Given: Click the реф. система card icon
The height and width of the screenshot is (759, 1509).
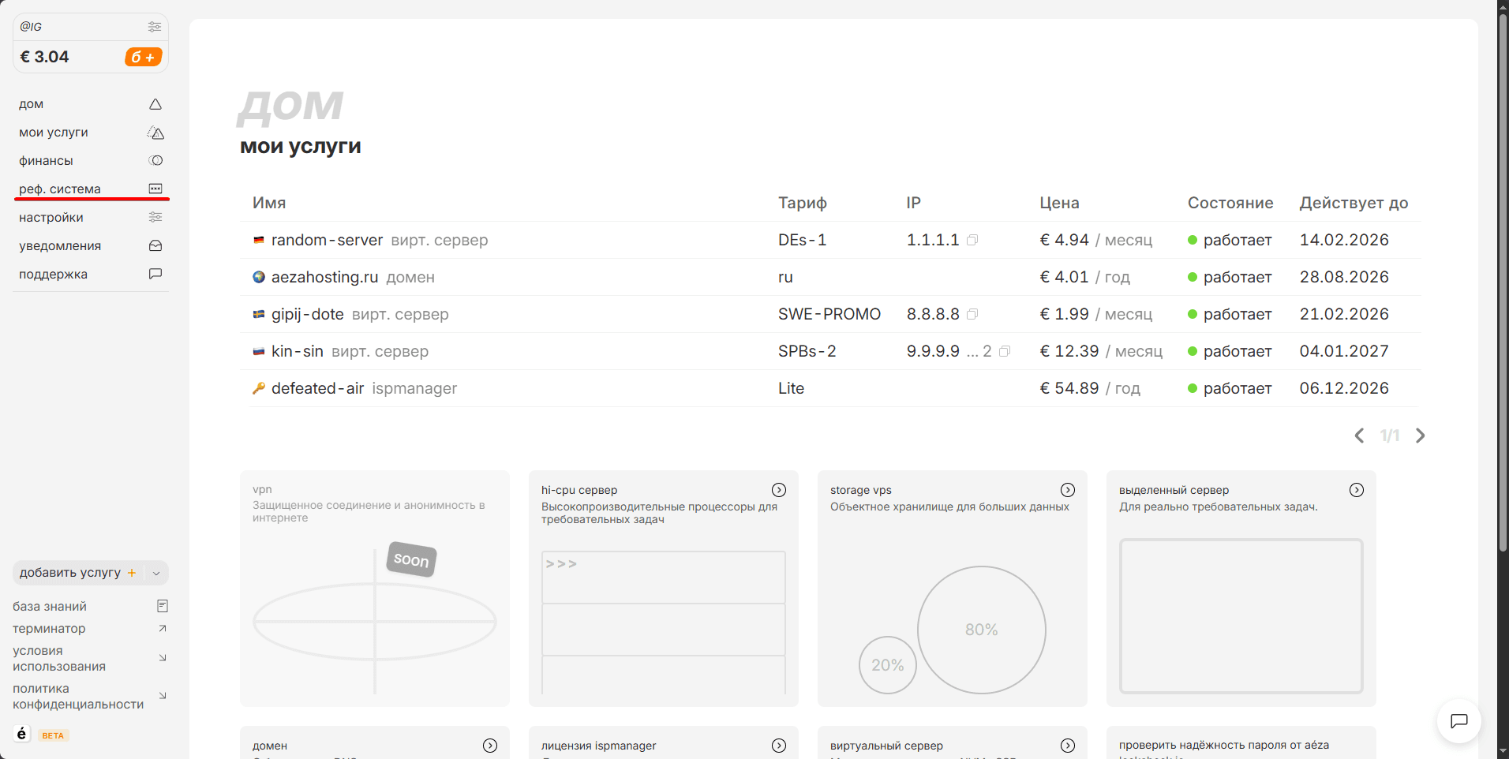Looking at the screenshot, I should (x=155, y=189).
